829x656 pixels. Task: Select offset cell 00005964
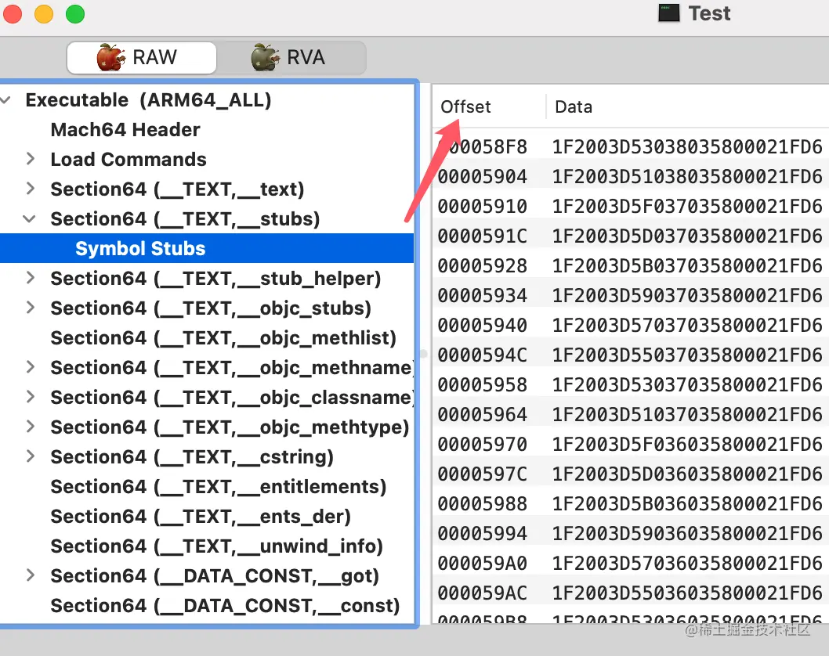click(482, 415)
